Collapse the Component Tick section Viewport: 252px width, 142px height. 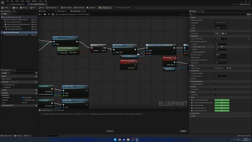pos(190,71)
